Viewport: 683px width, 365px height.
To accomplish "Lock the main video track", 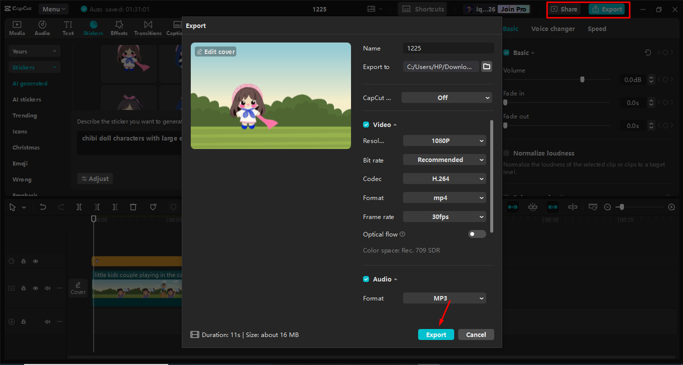I will click(x=23, y=288).
